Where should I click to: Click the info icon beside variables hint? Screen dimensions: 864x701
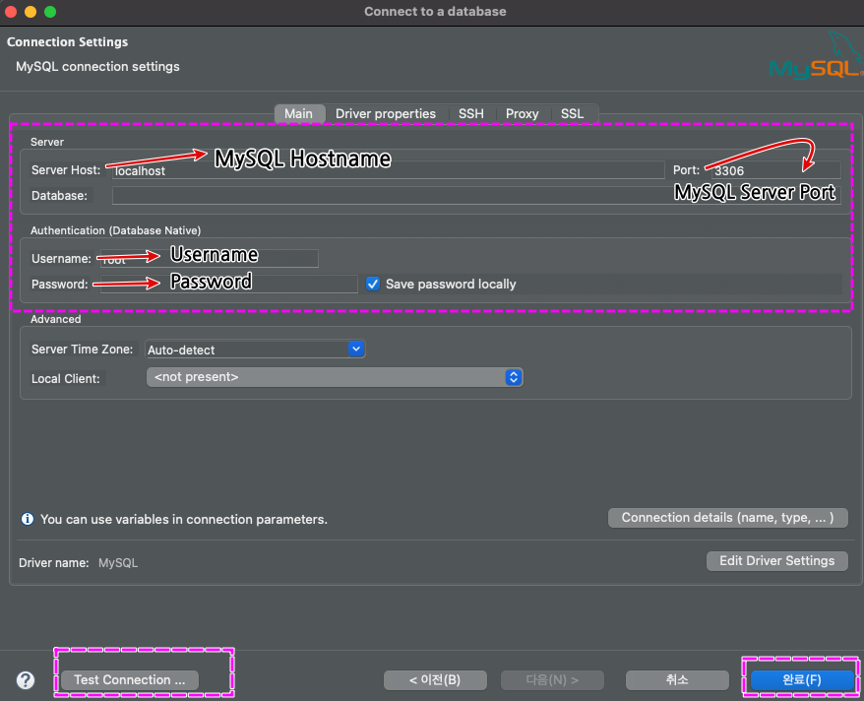[x=27, y=519]
